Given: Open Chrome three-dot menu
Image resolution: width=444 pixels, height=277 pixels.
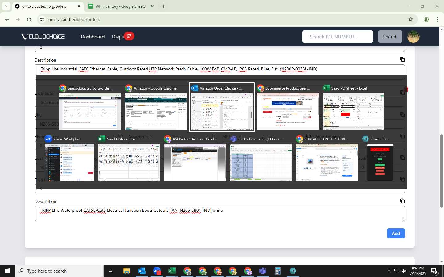Looking at the screenshot, I should (437, 19).
